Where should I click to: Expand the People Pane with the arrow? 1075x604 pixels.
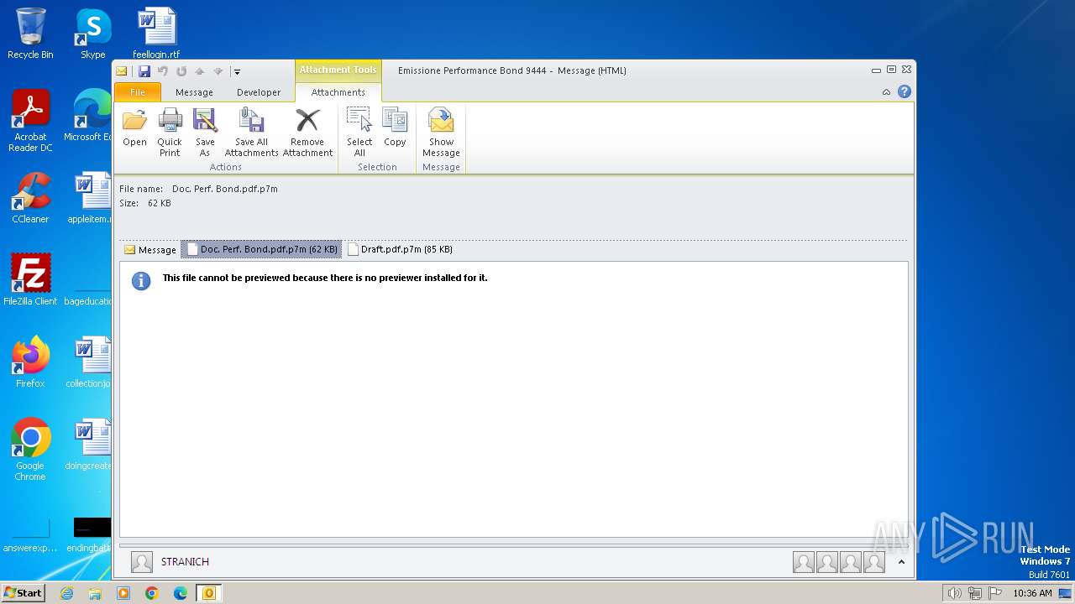point(901,562)
